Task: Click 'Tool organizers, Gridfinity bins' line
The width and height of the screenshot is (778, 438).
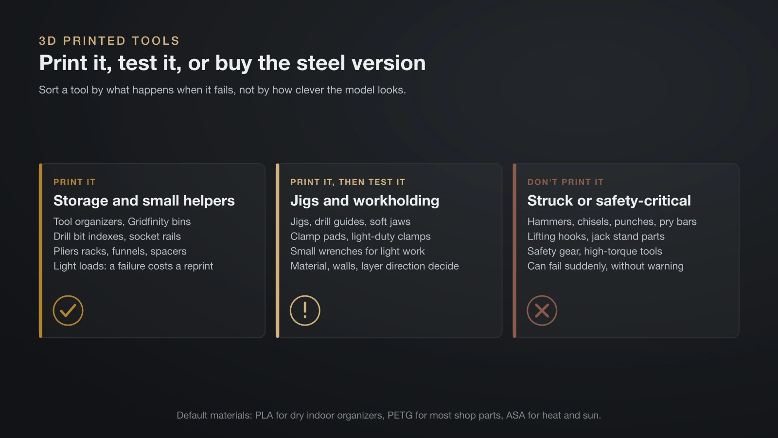Action: (x=122, y=221)
